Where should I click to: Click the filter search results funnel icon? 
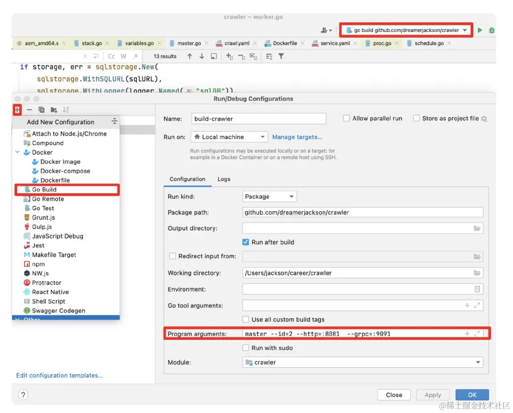(x=281, y=56)
